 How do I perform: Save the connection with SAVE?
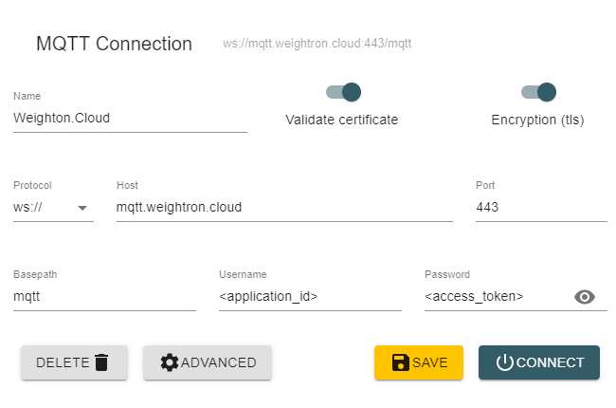(419, 362)
